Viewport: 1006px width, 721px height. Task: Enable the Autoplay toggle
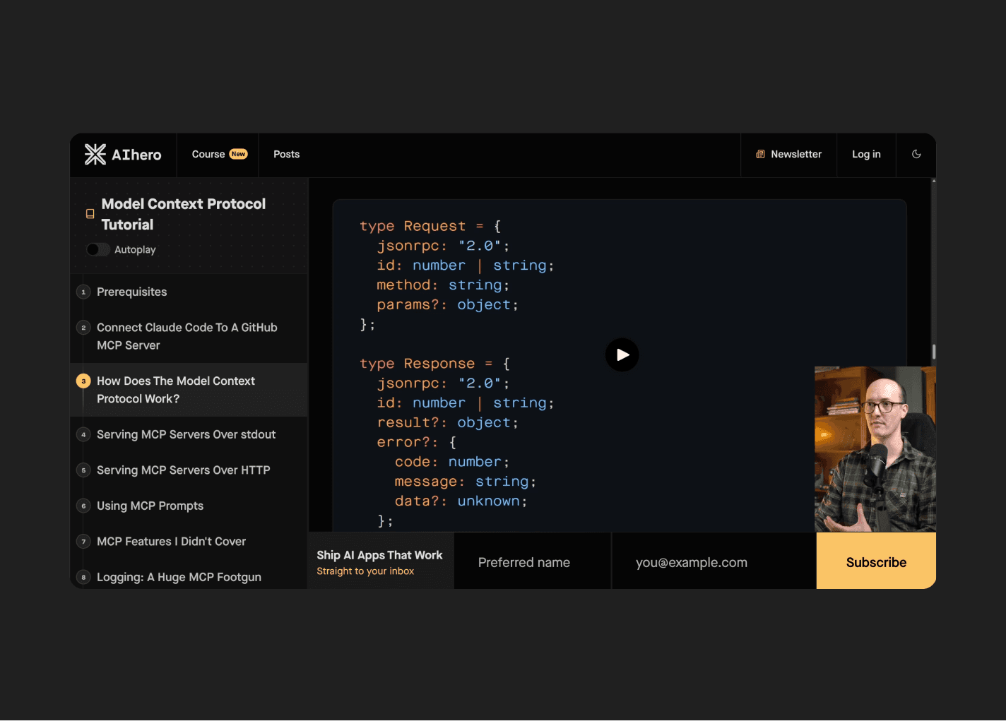pos(97,250)
